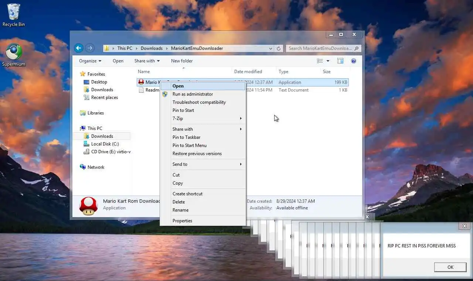Click the Downloads breadcrumb in address bar
Image resolution: width=473 pixels, height=281 pixels.
pyautogui.click(x=152, y=48)
